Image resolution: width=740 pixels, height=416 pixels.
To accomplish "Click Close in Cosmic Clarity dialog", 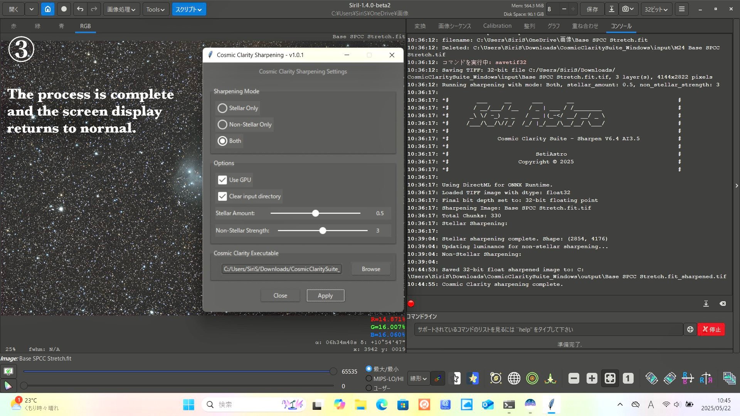I will pyautogui.click(x=280, y=295).
